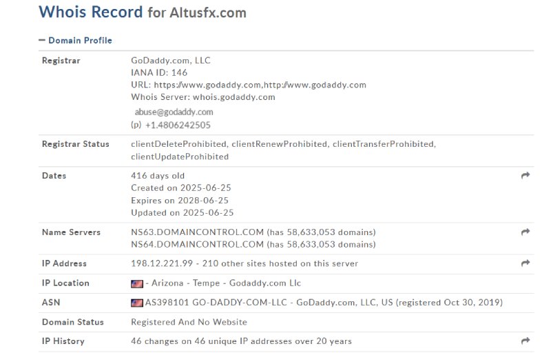Click the share arrow in Name Servers row
551x353 pixels.
click(526, 232)
